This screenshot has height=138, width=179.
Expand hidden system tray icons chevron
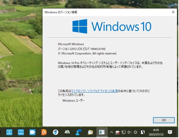coord(112,132)
